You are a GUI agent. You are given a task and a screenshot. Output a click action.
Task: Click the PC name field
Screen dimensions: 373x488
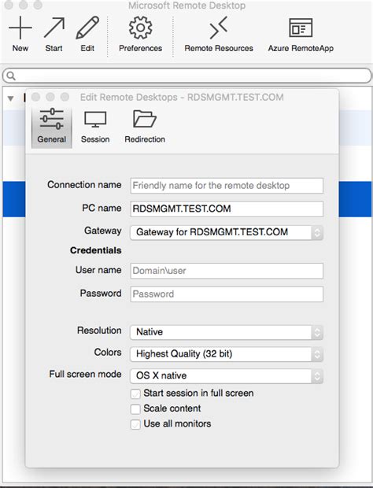(227, 209)
